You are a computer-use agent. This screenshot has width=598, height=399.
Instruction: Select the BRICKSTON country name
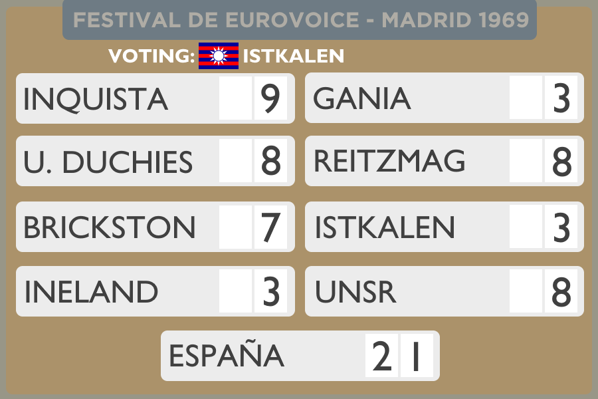[x=110, y=227]
